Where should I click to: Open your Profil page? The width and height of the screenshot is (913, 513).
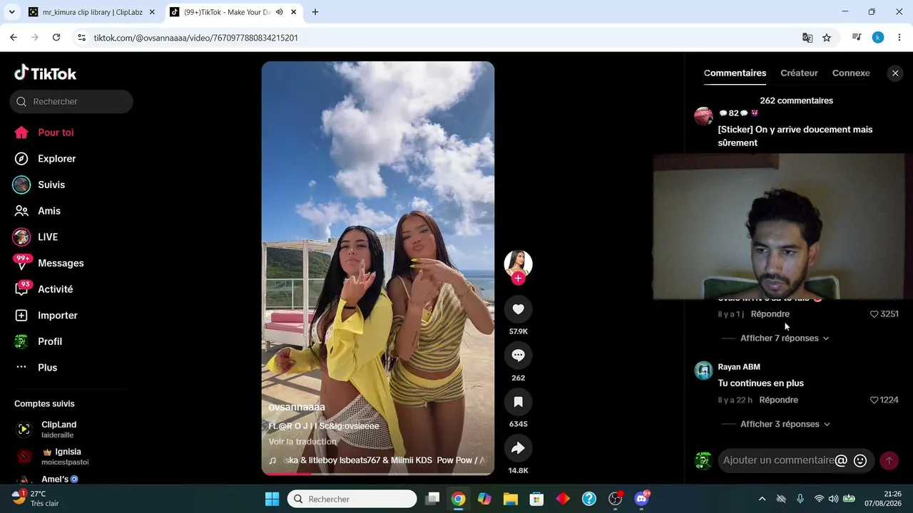tap(39, 341)
